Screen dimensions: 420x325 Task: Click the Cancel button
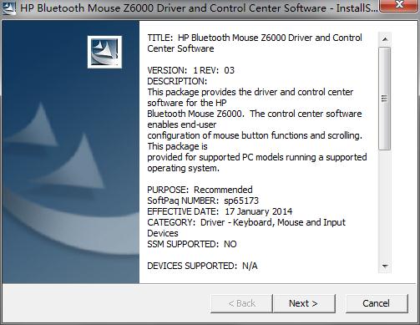pyautogui.click(x=377, y=303)
